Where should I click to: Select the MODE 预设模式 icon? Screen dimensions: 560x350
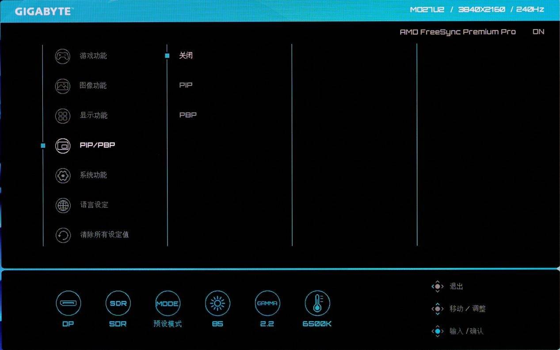[168, 303]
